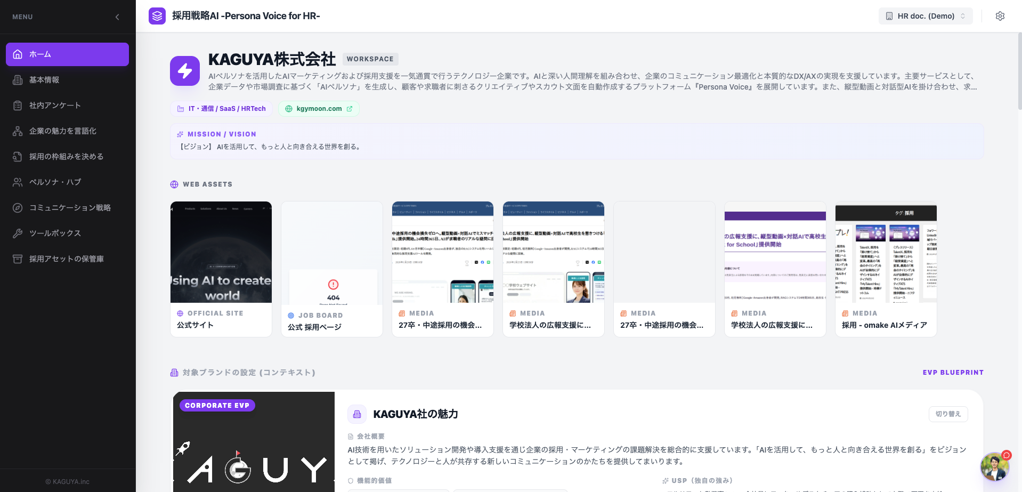The height and width of the screenshot is (492, 1022).
Task: Open ペルソナ・ハブ menu item
Action: tap(67, 182)
